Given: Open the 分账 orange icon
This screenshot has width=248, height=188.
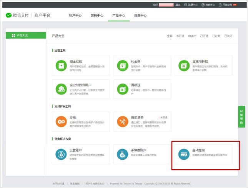Looking at the screenshot, I should point(61,121).
